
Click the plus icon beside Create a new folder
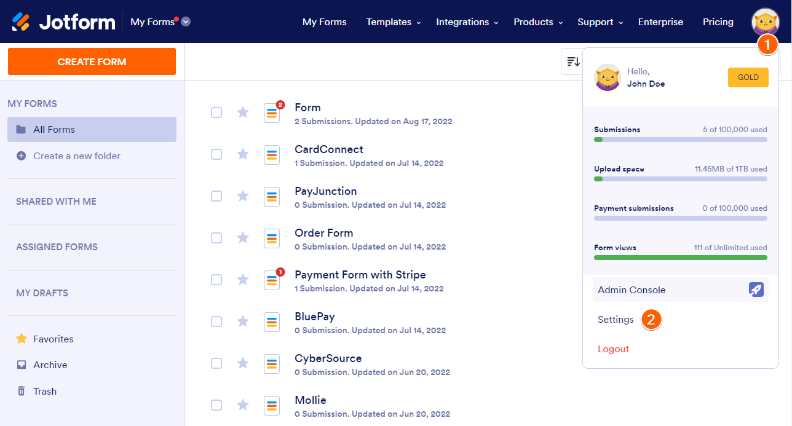[x=21, y=156]
